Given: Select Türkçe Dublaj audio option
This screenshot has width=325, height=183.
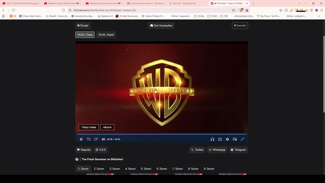Looking at the screenshot, I should (89, 127).
